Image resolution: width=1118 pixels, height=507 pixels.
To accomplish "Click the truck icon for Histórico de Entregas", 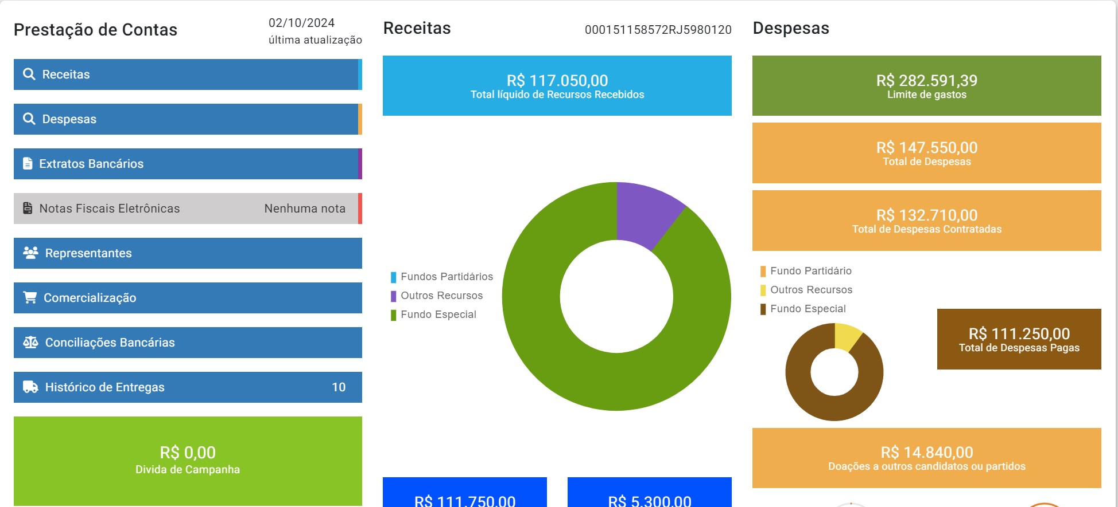I will (x=30, y=387).
